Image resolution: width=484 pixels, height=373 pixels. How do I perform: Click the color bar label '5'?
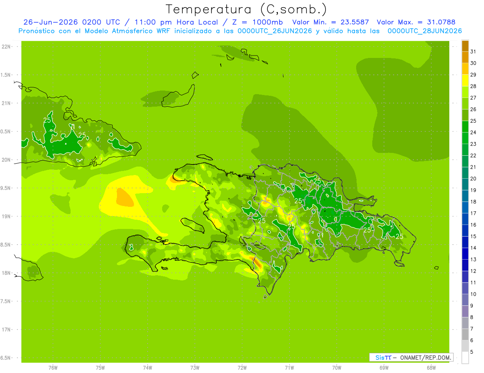pos(472,352)
